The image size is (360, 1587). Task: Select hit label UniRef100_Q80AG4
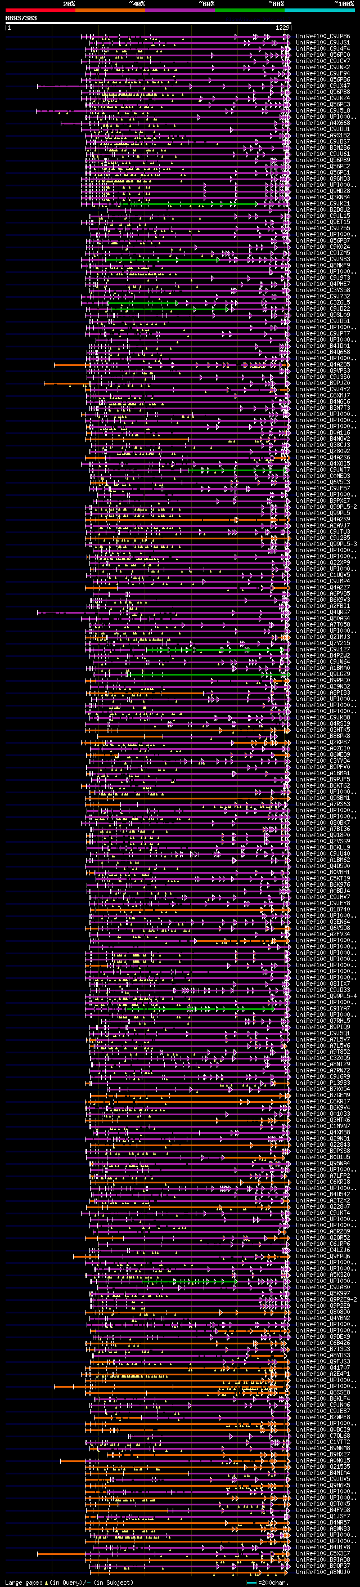[x=322, y=619]
